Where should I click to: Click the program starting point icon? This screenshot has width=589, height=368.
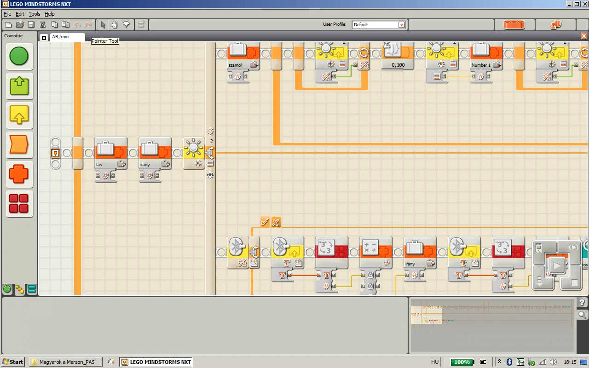[x=55, y=153]
